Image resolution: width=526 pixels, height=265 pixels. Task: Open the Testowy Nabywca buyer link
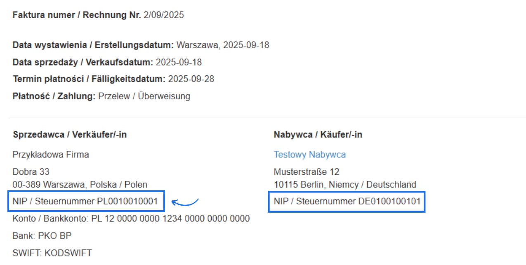click(309, 155)
